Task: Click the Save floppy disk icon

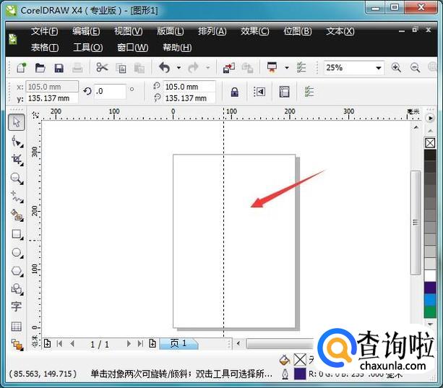Action: (x=59, y=68)
